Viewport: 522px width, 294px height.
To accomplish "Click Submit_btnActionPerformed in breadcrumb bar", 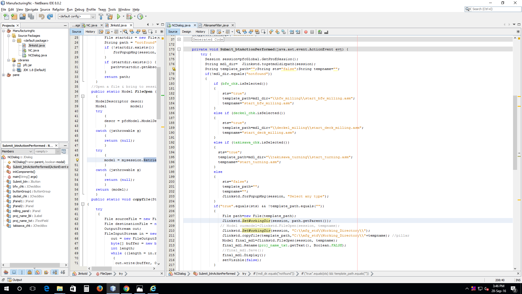I will pos(217,274).
